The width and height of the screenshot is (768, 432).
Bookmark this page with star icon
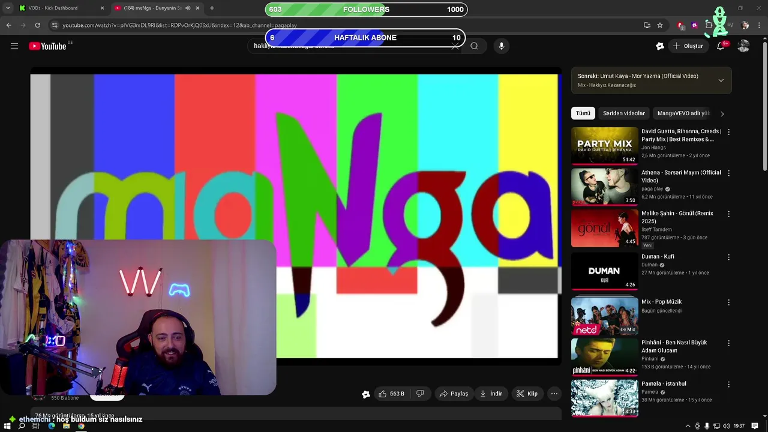click(660, 25)
